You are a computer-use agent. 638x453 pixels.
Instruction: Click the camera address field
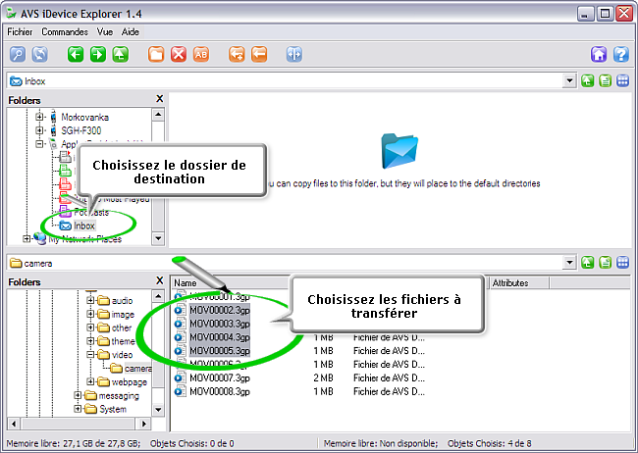pyautogui.click(x=285, y=263)
